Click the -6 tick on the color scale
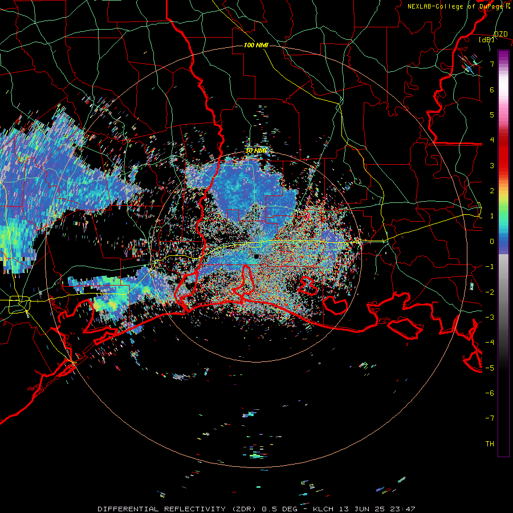 coord(490,393)
